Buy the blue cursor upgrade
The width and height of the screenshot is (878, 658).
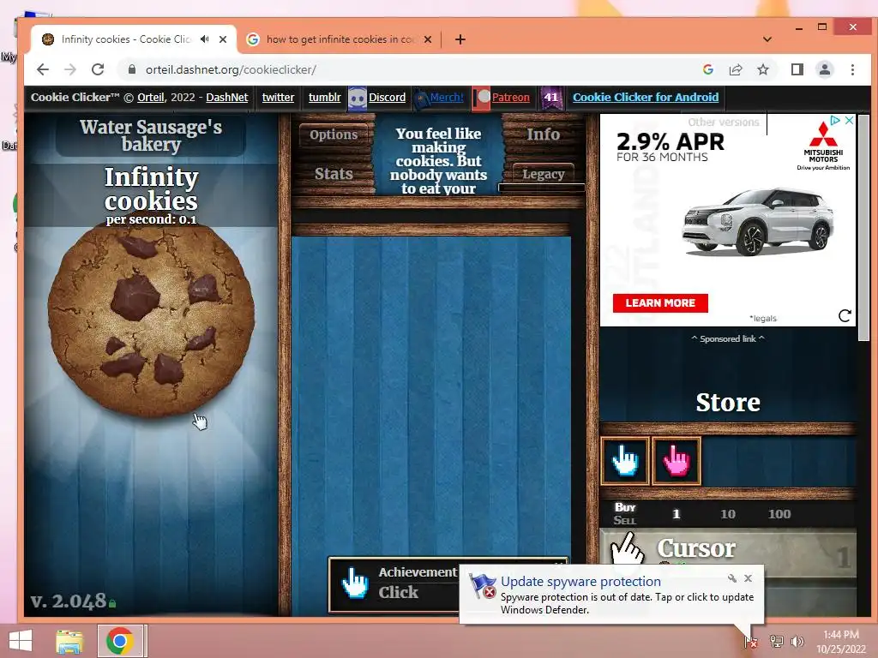[x=625, y=460]
